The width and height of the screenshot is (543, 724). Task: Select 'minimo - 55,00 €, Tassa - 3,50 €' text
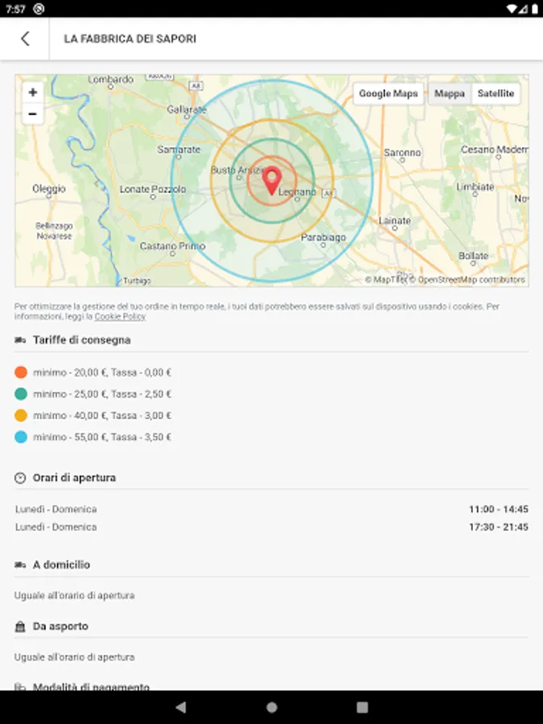[x=102, y=437]
